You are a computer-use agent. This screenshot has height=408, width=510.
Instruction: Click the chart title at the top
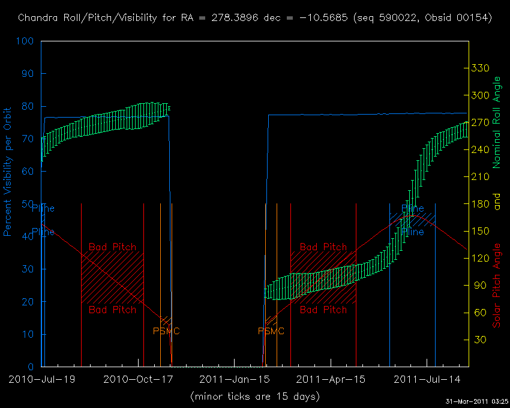pyautogui.click(x=255, y=17)
